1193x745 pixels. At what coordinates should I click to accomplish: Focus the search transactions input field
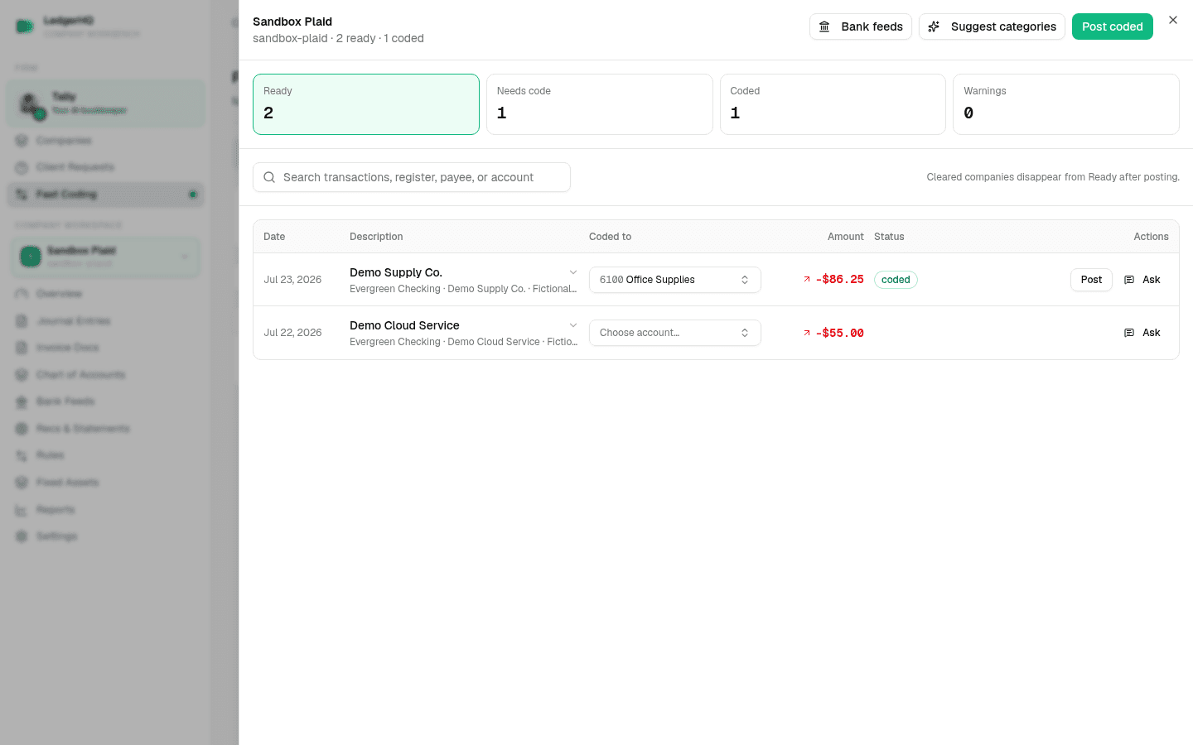[x=412, y=177]
